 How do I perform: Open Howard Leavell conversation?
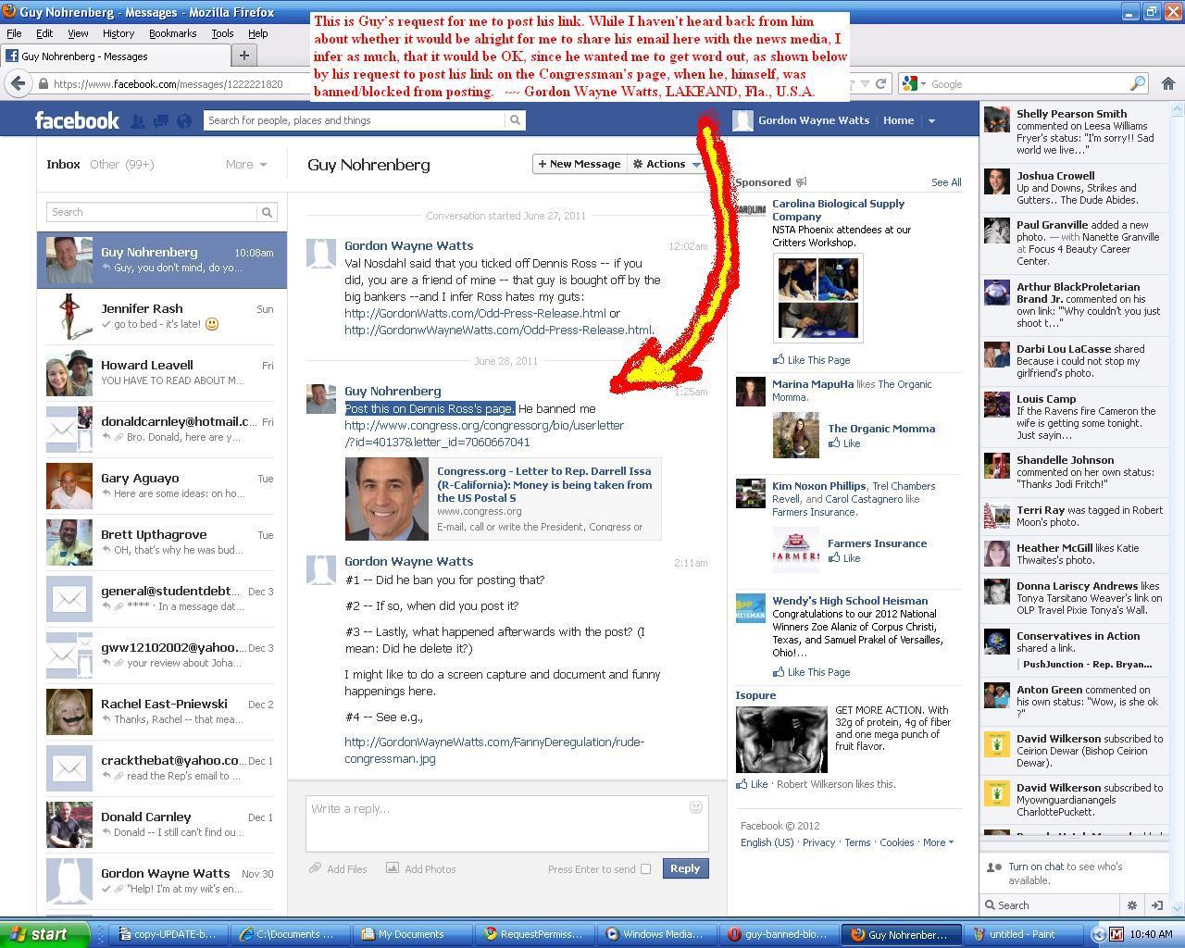click(162, 373)
